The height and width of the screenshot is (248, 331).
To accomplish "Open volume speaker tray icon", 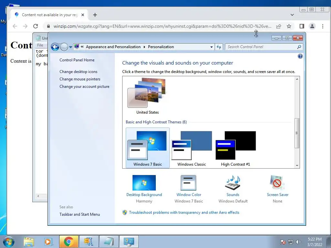I will pos(298,242).
